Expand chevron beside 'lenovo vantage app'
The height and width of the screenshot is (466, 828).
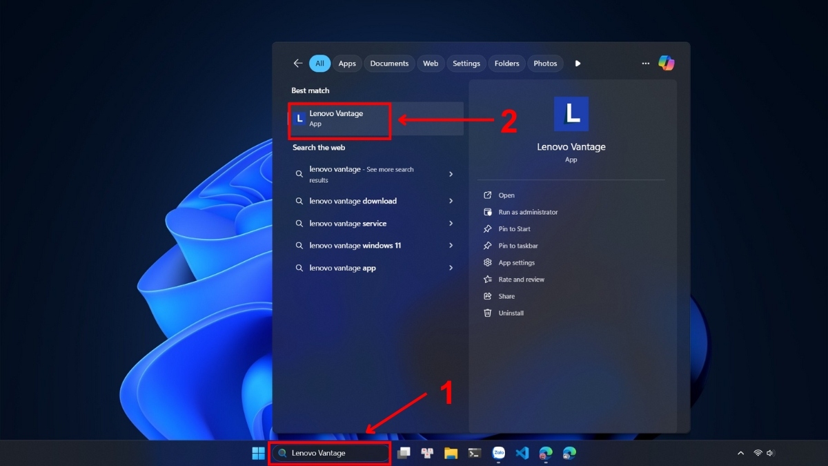pos(451,268)
